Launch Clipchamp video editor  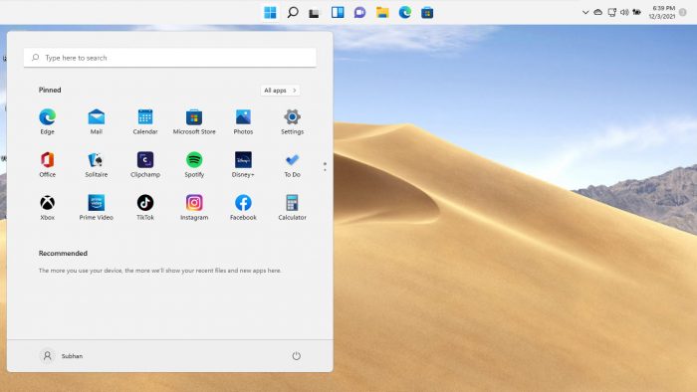(145, 164)
